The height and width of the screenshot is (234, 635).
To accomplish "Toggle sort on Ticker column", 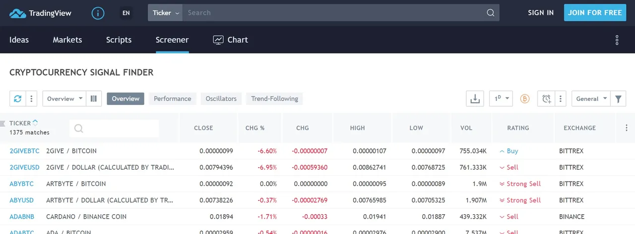I will 35,123.
